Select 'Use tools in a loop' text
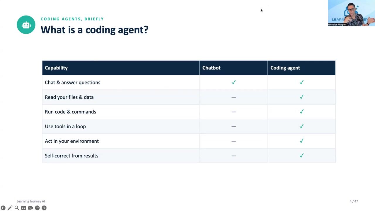 pyautogui.click(x=65, y=127)
